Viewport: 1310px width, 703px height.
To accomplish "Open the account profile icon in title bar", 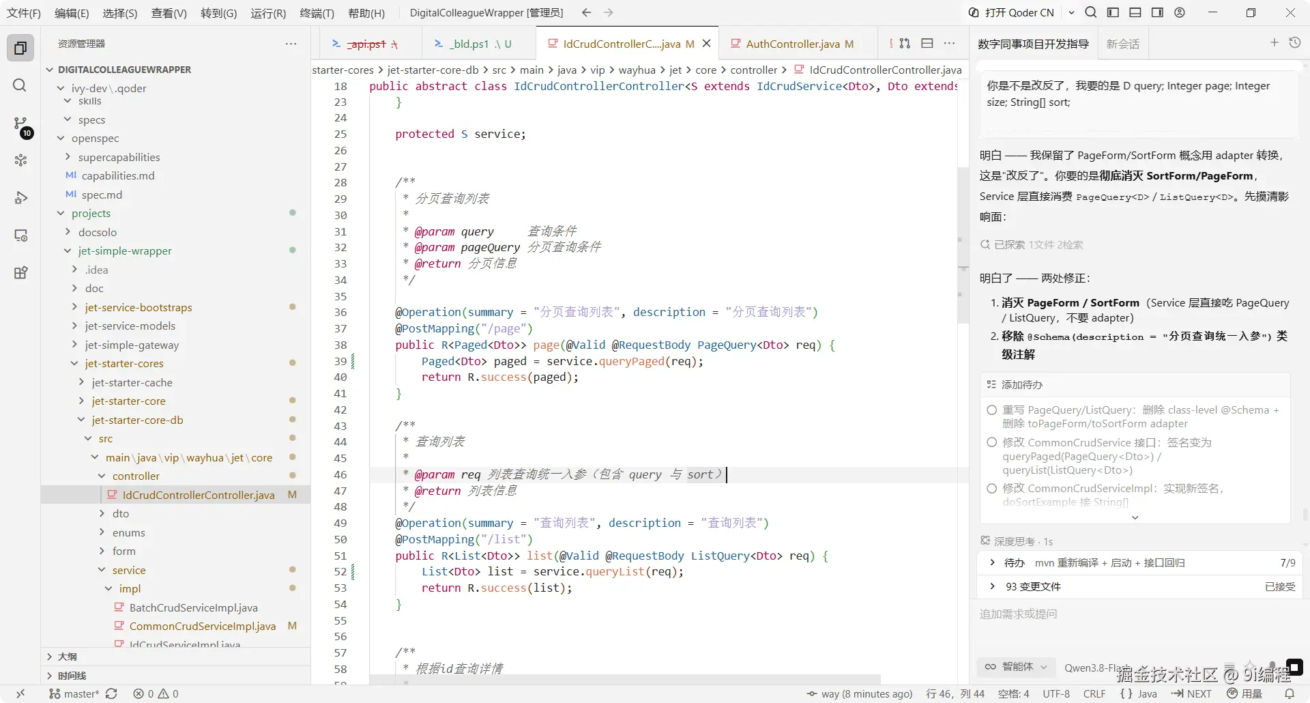I will point(1180,12).
